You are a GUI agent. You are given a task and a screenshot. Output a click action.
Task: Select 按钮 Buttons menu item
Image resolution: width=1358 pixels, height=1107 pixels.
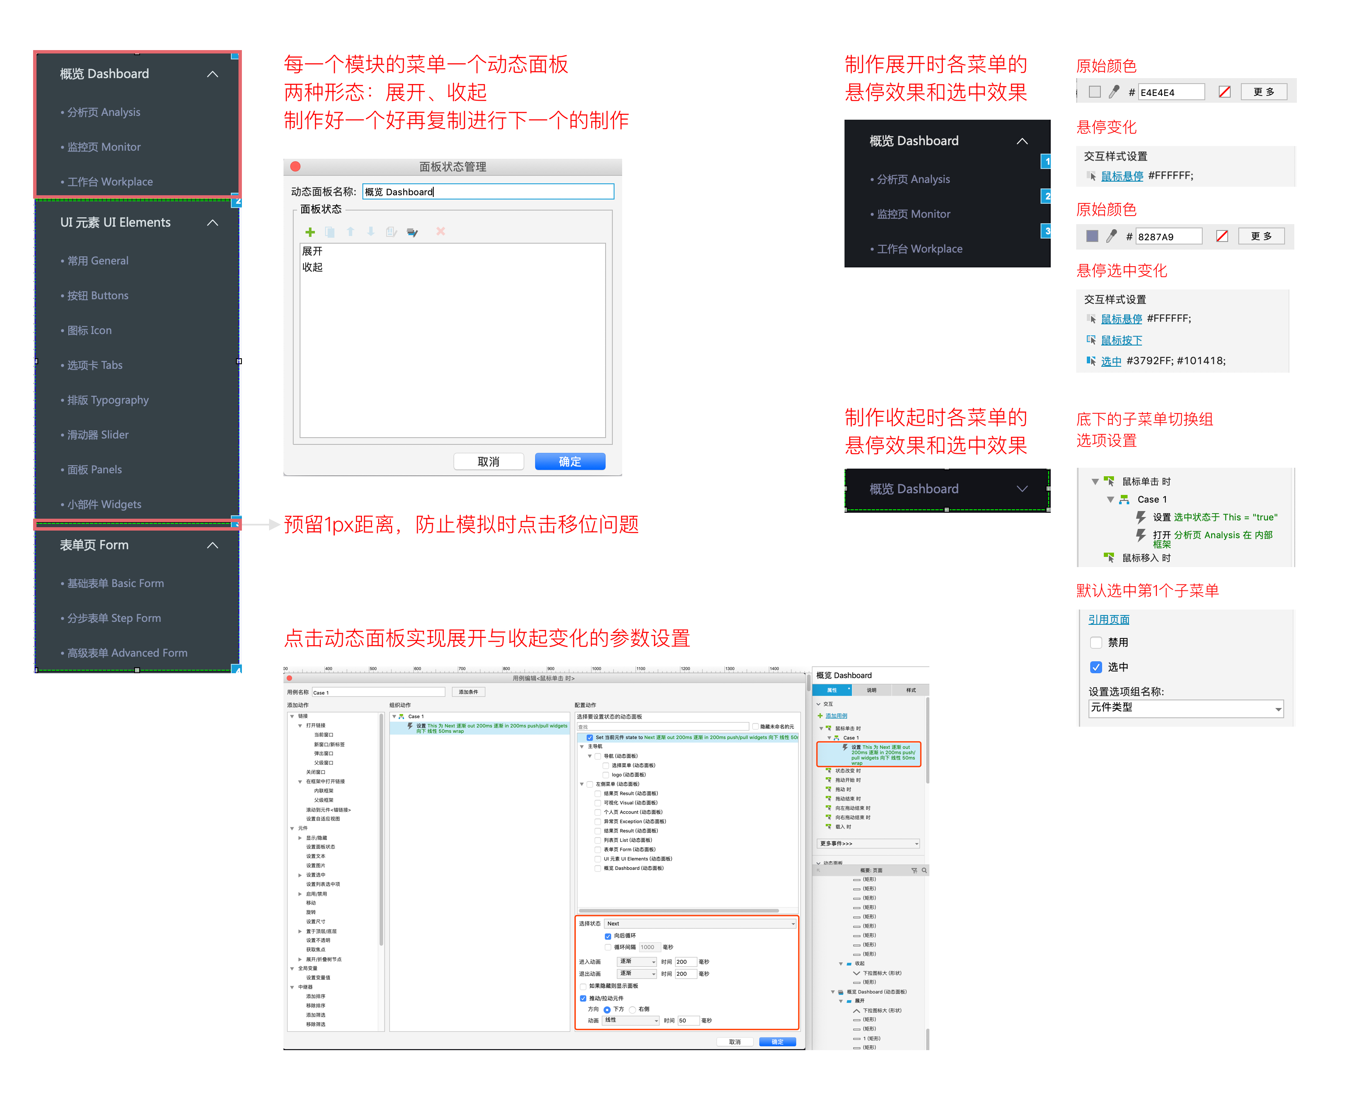98,296
